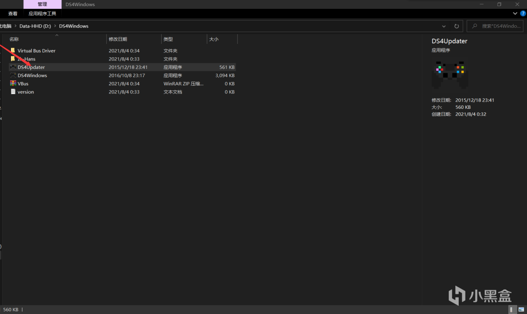This screenshot has width=527, height=314.
Task: Click the WinRAR ZIP type cell
Action: (184, 84)
